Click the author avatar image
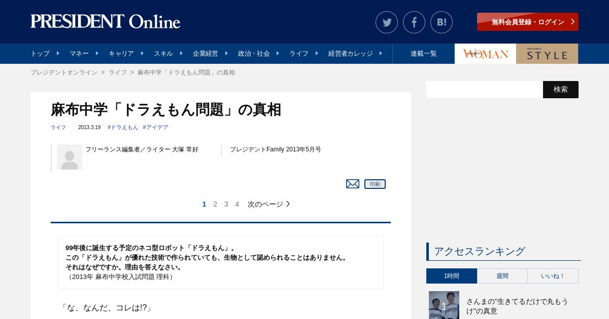Screen dimensions: 609x319 coord(70,157)
